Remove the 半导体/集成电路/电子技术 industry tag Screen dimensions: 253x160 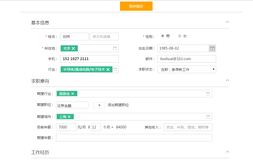click(108, 69)
